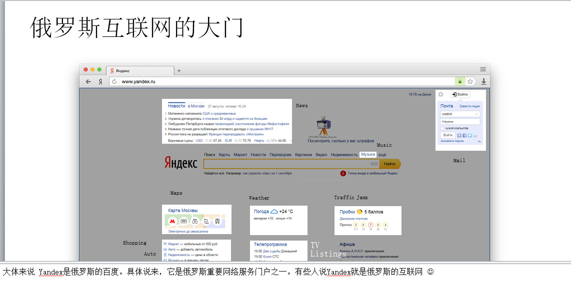Click the 10 ГБ на Диске link

pyautogui.click(x=419, y=94)
